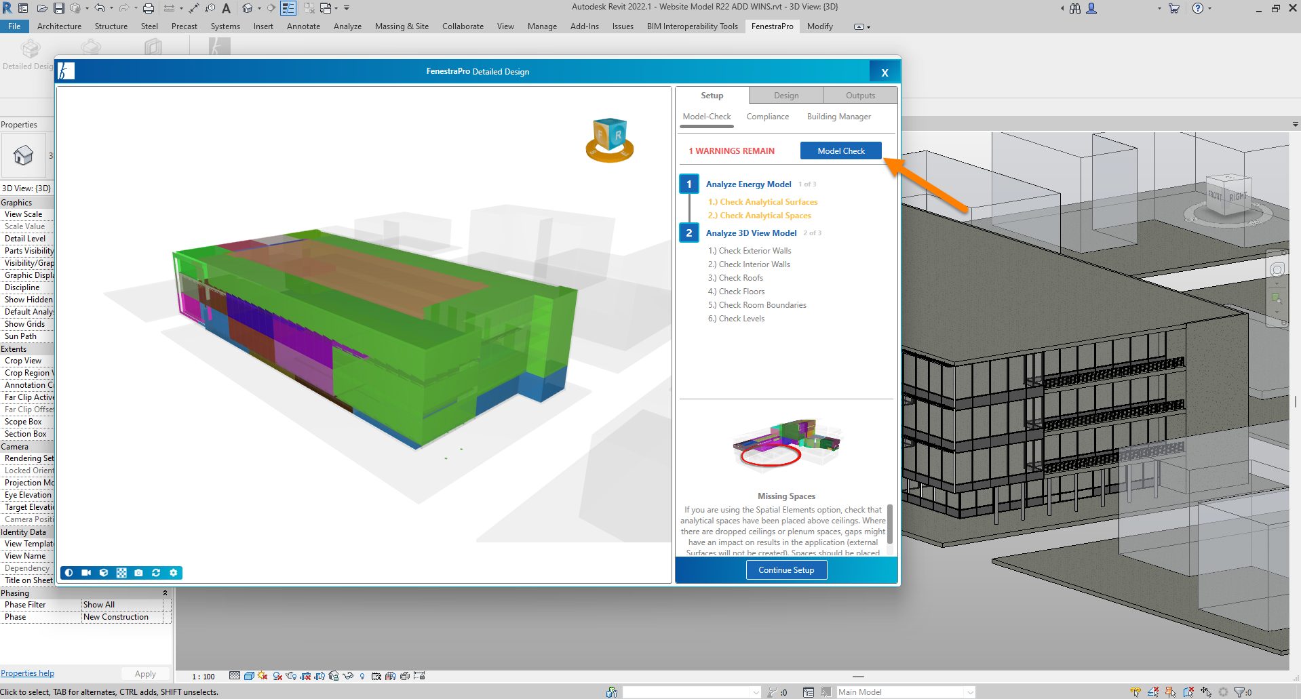Select the Aligned Dimension tool in the Quick Access toolbar

(194, 8)
